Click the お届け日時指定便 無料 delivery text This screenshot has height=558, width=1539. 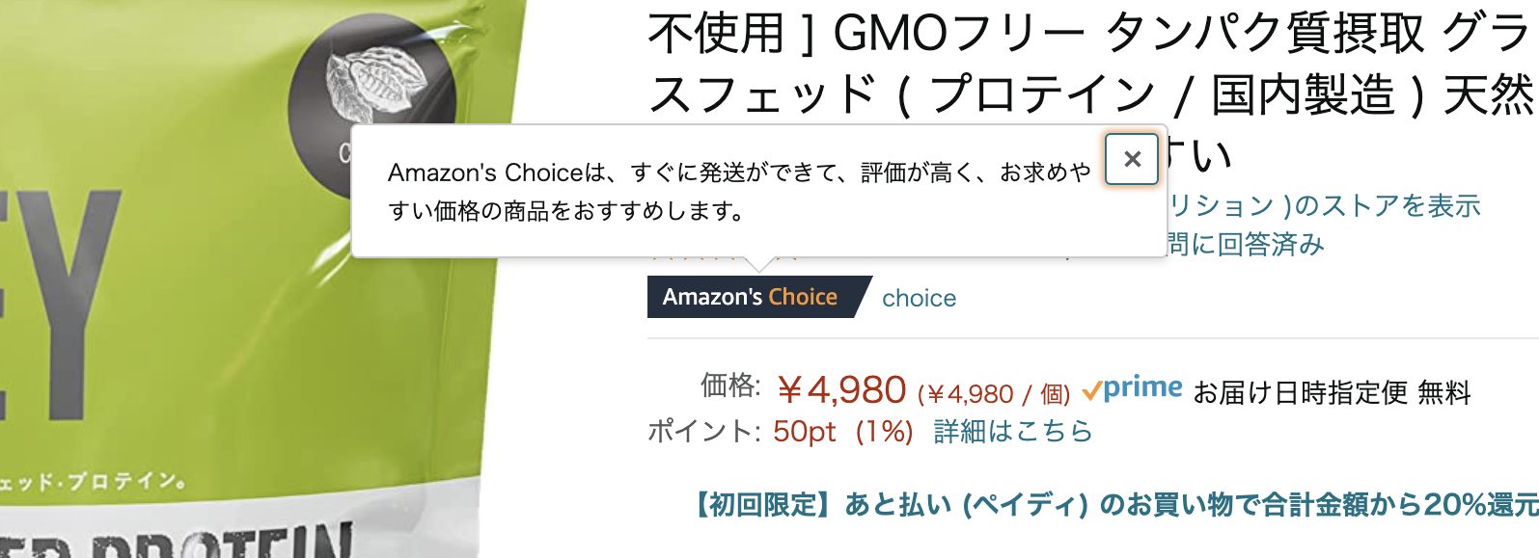click(x=1332, y=392)
